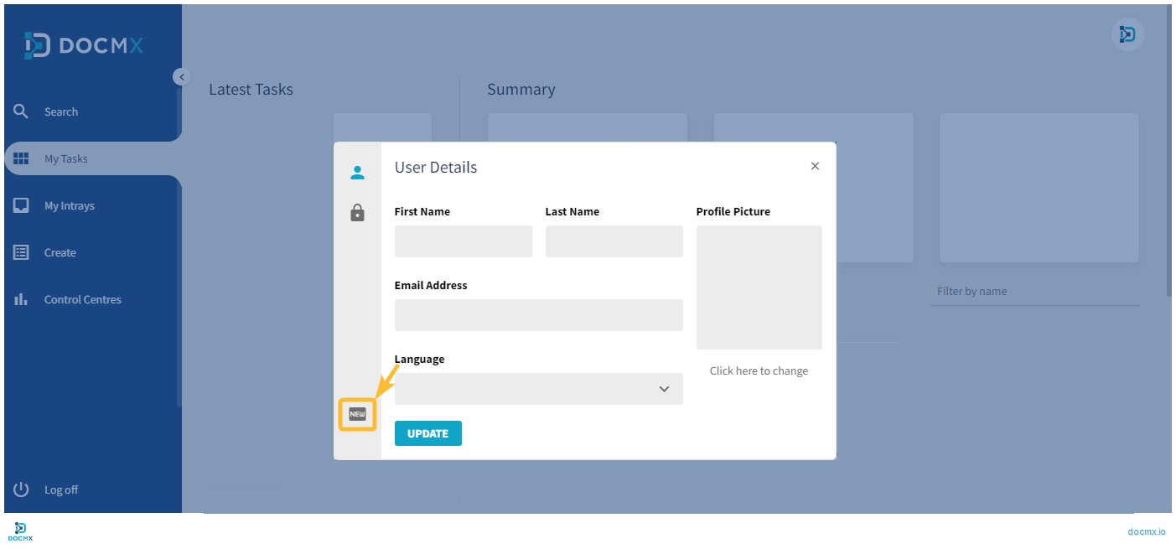Click the 'Click here to change' profile picture link
1176x549 pixels.
[759, 370]
